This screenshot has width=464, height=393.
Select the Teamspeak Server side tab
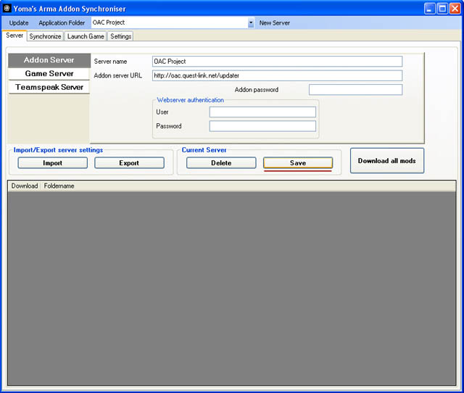[49, 87]
